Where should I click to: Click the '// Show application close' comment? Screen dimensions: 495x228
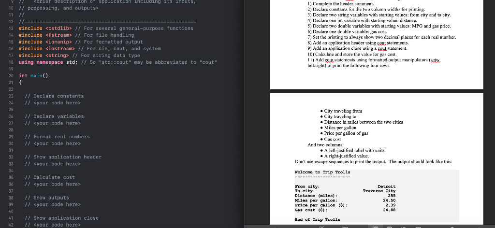(x=61, y=218)
